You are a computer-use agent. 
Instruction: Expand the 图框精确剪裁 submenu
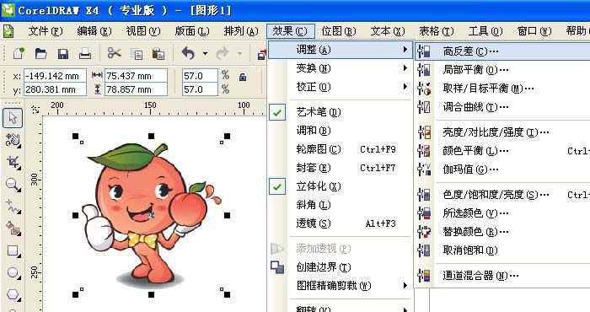coord(341,286)
